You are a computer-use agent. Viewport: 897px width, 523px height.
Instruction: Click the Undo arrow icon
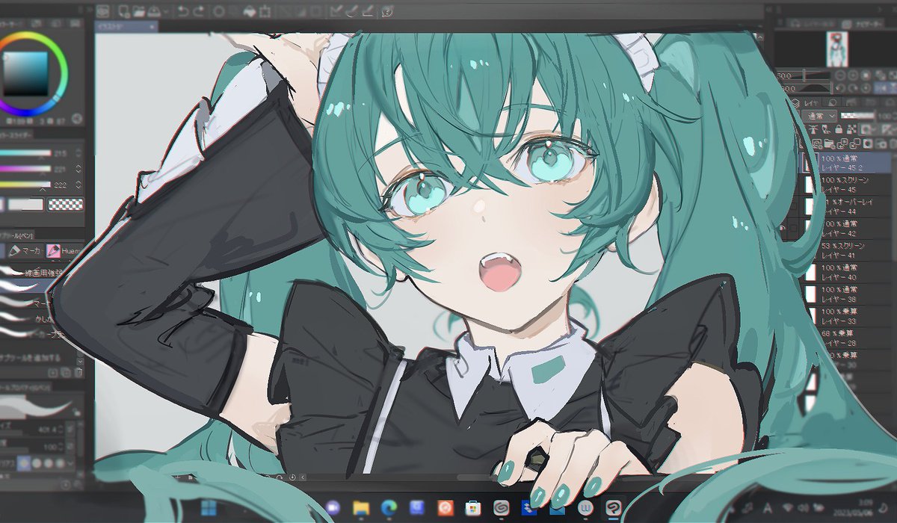183,11
